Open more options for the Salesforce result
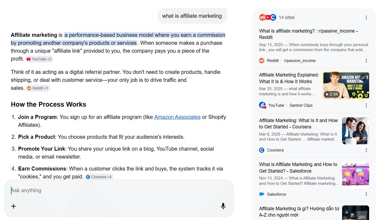 [366, 194]
